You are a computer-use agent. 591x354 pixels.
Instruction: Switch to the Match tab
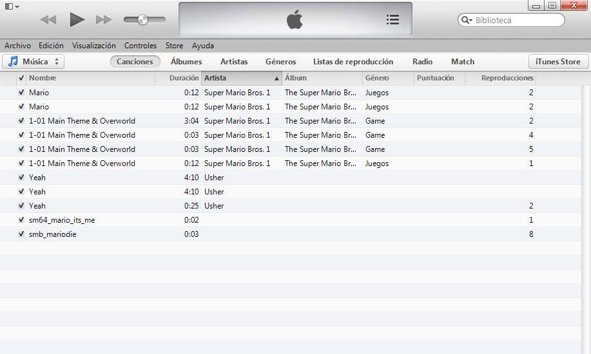463,61
